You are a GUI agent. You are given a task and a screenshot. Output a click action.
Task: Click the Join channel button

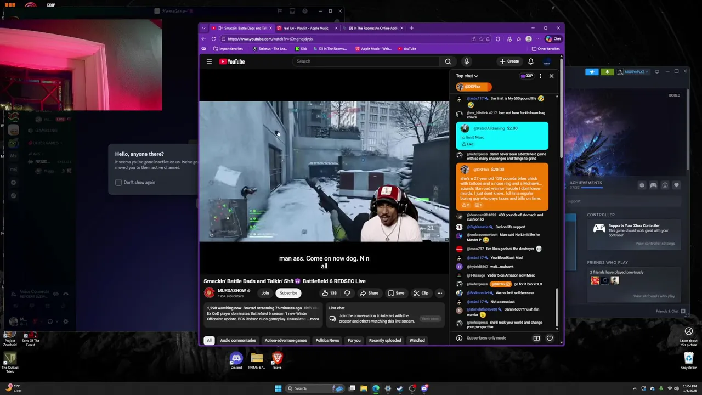pos(265,293)
